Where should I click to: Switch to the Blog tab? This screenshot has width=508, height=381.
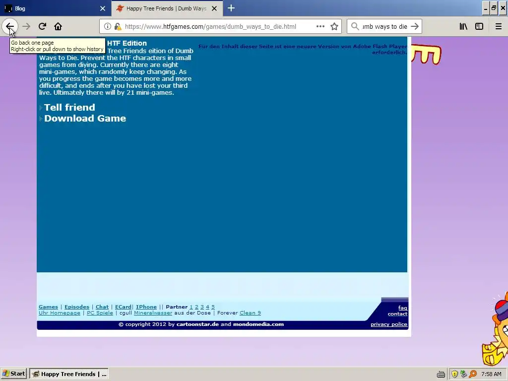(56, 8)
